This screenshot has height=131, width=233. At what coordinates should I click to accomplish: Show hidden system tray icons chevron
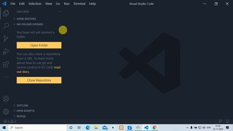click(187, 128)
